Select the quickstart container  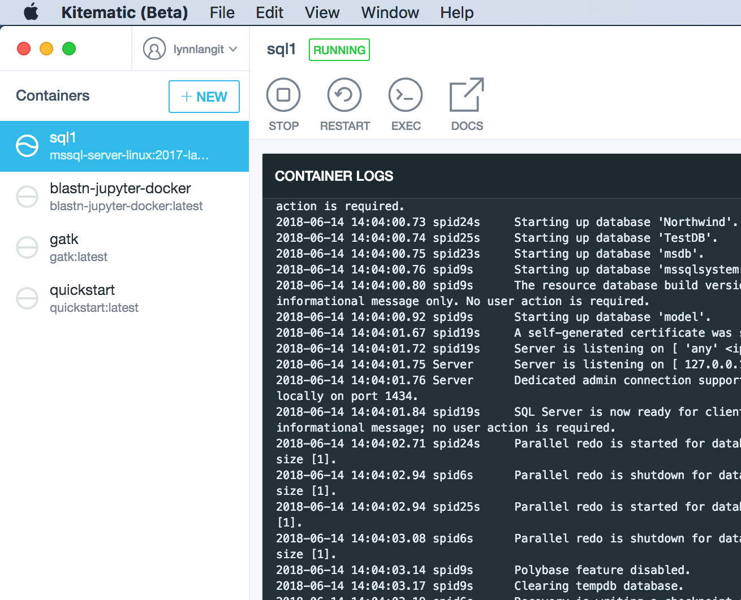(x=124, y=299)
